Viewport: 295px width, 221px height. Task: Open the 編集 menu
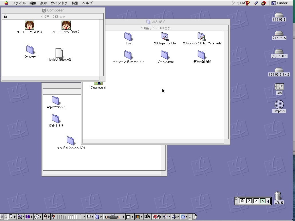(x=33, y=3)
